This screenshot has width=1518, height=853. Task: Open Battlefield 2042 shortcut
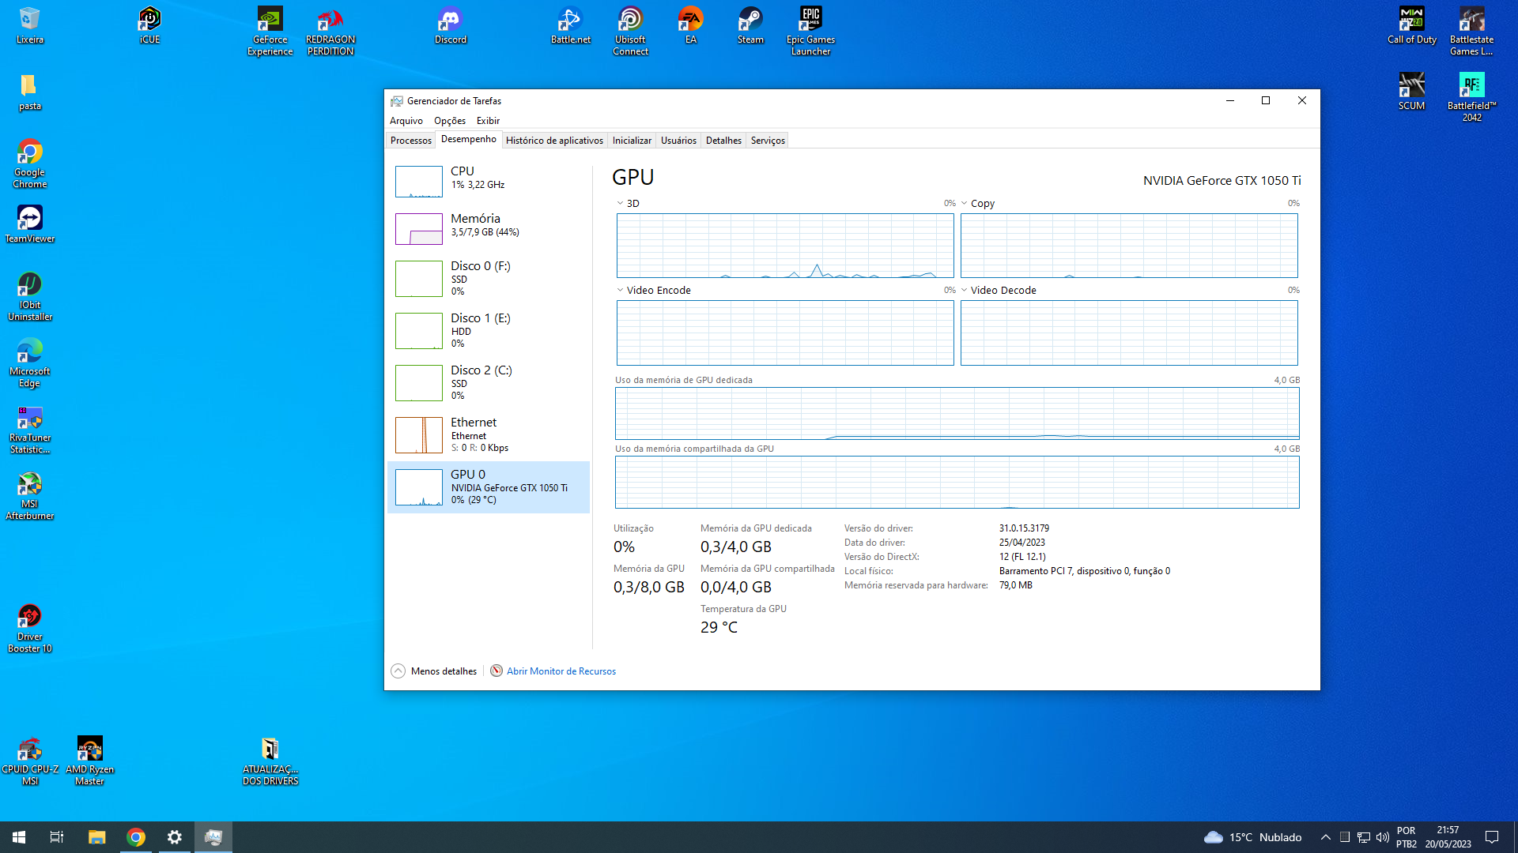click(1471, 97)
